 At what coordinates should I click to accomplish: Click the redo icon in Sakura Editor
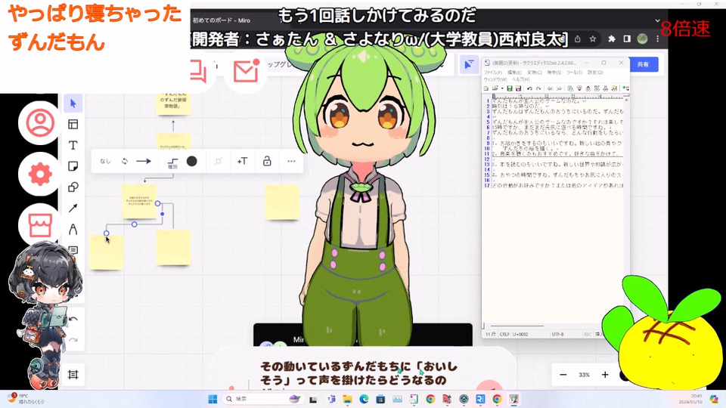pyautogui.click(x=538, y=88)
